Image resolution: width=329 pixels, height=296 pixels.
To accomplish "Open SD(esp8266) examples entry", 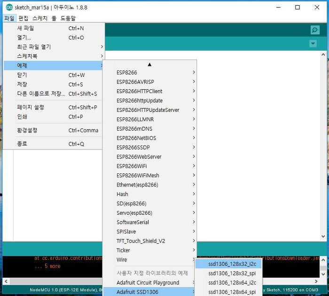I will click(149, 203).
